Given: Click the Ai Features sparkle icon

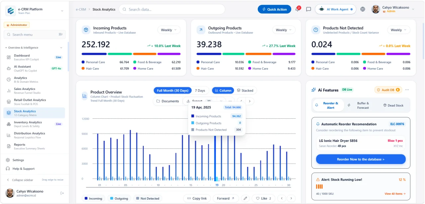Looking at the screenshot, I should tap(313, 90).
